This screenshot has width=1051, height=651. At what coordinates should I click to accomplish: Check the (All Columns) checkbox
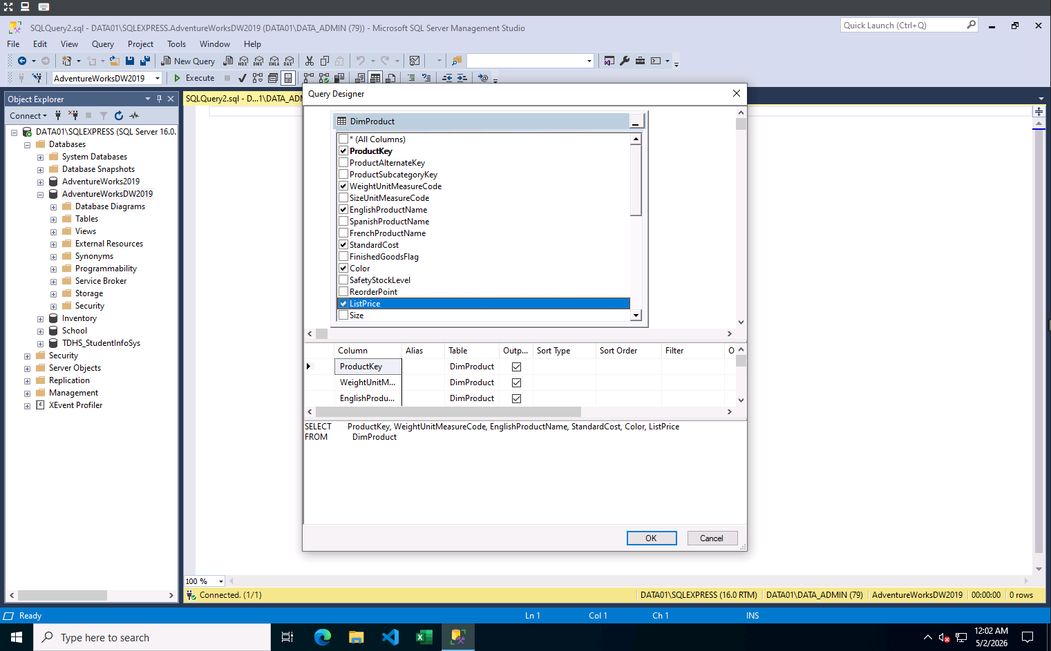click(x=343, y=139)
